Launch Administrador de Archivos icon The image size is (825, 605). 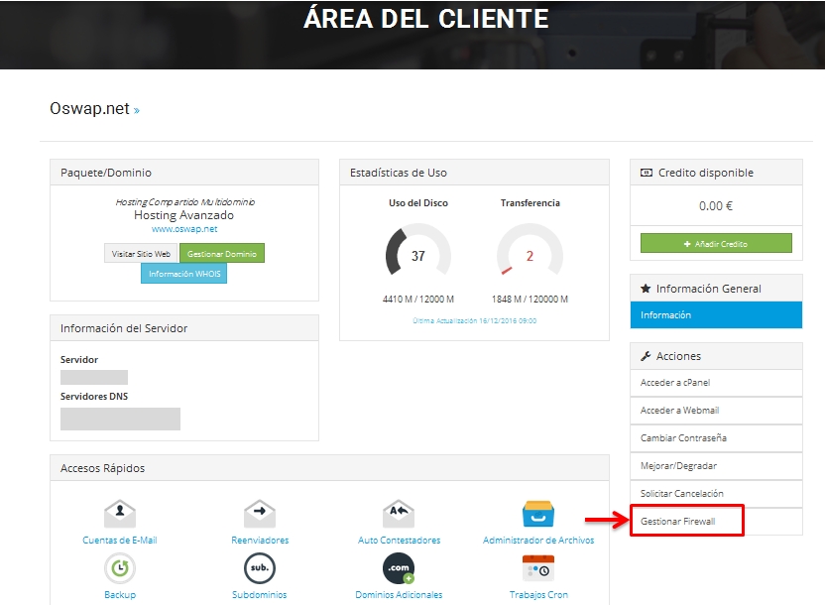(x=538, y=516)
